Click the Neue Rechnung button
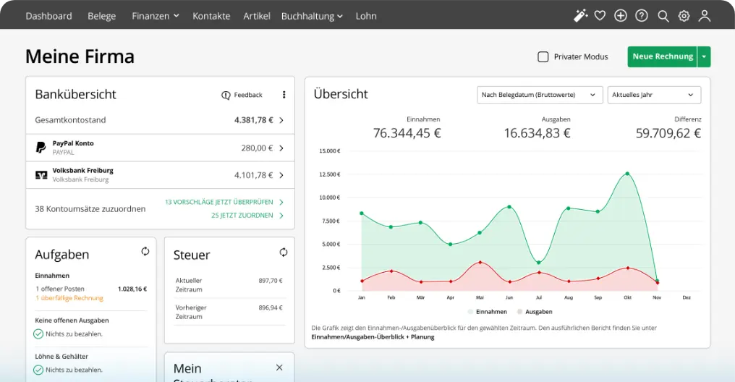The image size is (735, 382). 662,56
